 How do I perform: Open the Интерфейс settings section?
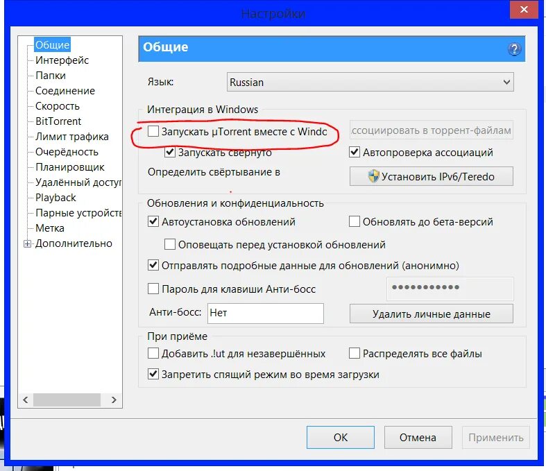pyautogui.click(x=62, y=60)
